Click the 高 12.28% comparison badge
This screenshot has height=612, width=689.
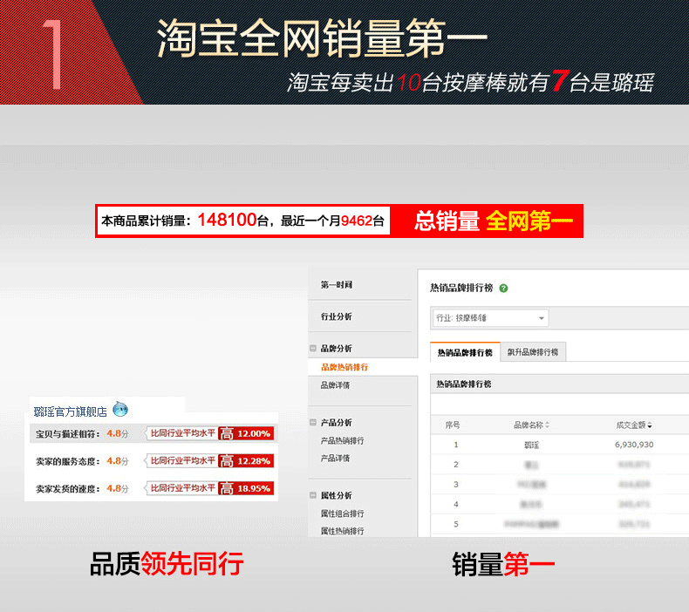coord(246,461)
